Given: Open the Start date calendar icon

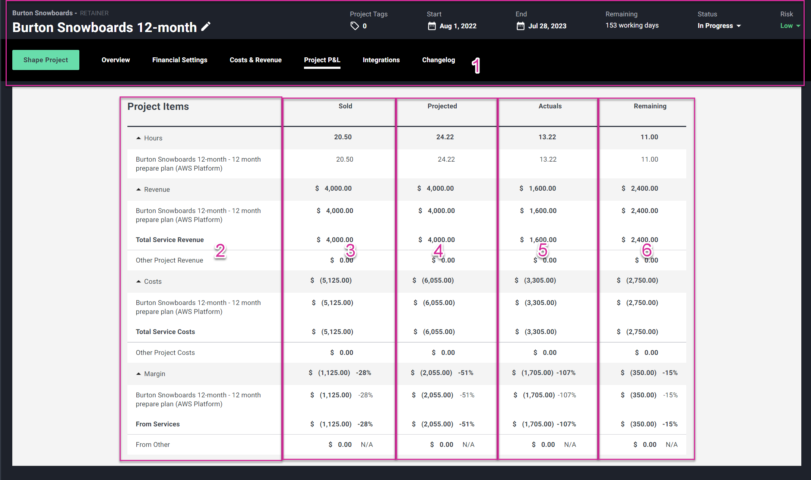Looking at the screenshot, I should pyautogui.click(x=432, y=26).
